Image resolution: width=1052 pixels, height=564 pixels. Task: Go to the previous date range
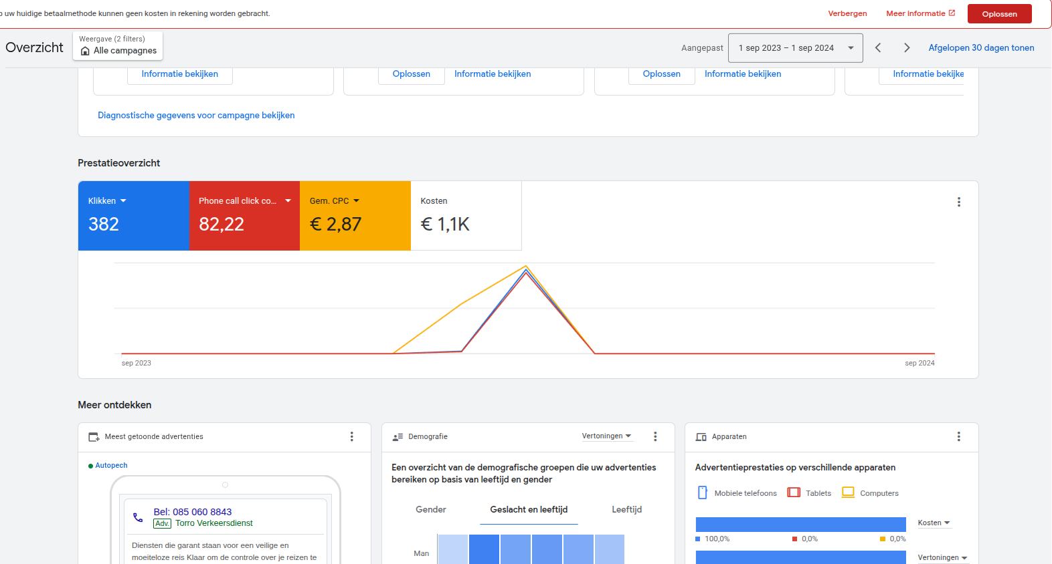(878, 47)
